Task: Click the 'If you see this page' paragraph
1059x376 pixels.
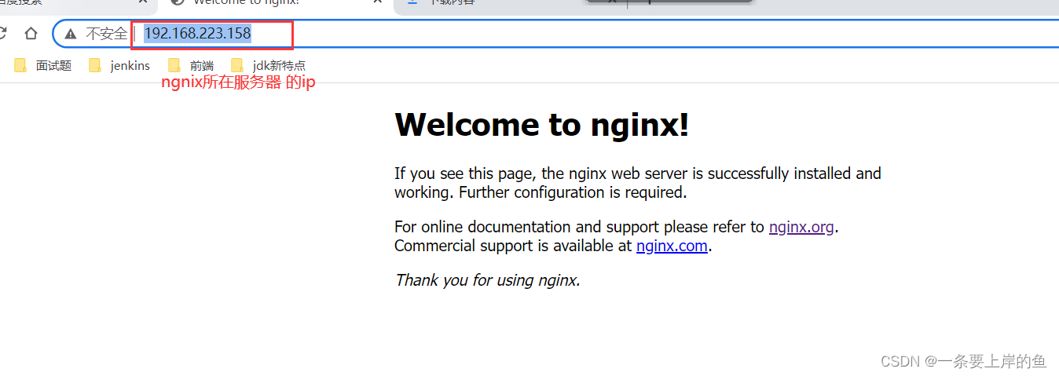Action: [x=638, y=183]
